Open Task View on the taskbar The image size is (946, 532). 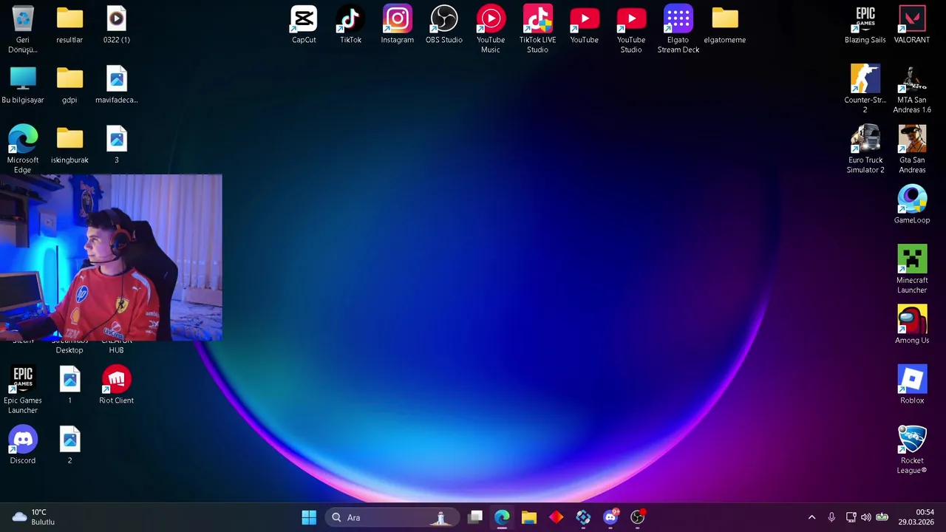pyautogui.click(x=475, y=517)
